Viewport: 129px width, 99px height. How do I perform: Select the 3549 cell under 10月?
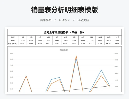(x=100, y=41)
